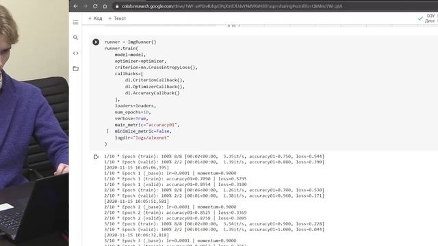Click '3/10 * Epoch (valid): 100% 2/2' progress line
Viewport: 438px width, 246px height.
(x=214, y=230)
